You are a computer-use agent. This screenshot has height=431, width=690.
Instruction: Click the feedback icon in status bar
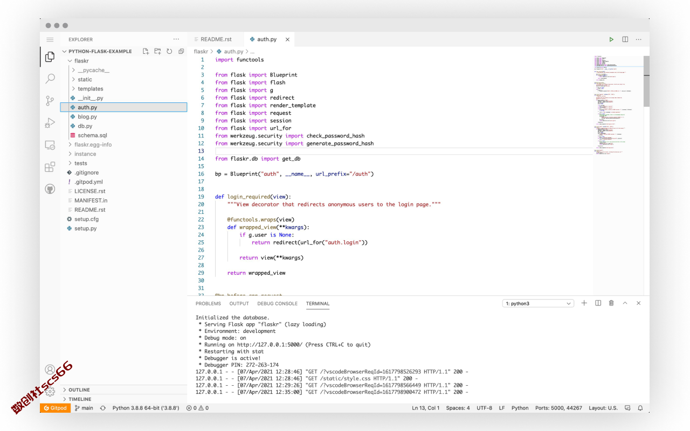point(628,408)
